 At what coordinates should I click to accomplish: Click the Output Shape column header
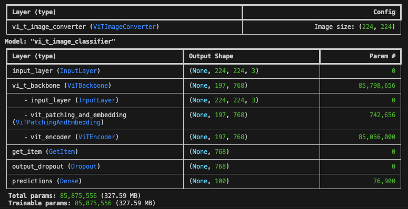point(211,56)
